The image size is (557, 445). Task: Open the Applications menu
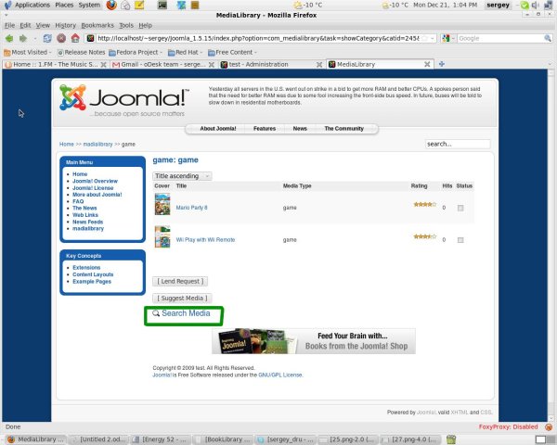pyautogui.click(x=32, y=5)
